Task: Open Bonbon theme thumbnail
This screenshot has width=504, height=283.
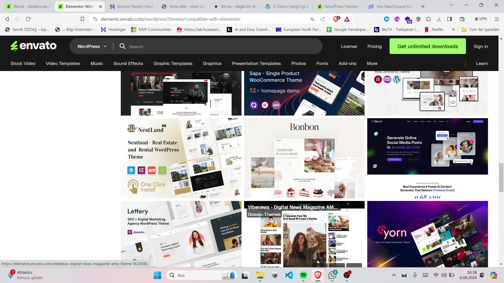Action: point(304,158)
